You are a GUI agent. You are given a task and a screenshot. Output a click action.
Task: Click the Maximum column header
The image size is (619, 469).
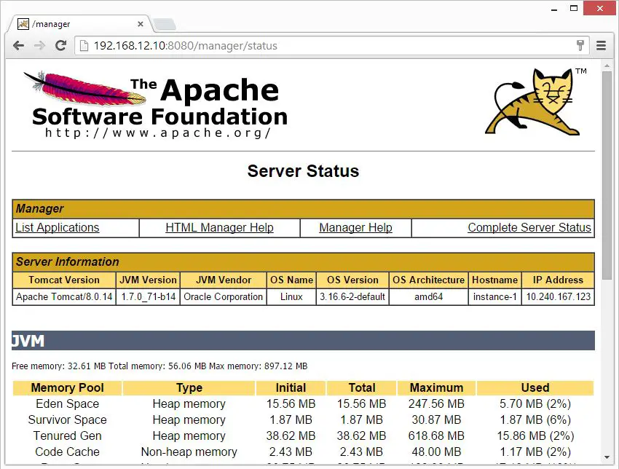tap(436, 387)
